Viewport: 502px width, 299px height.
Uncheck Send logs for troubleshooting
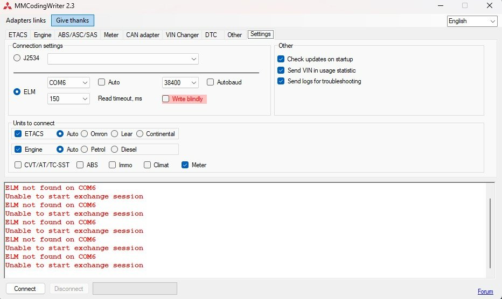point(281,81)
